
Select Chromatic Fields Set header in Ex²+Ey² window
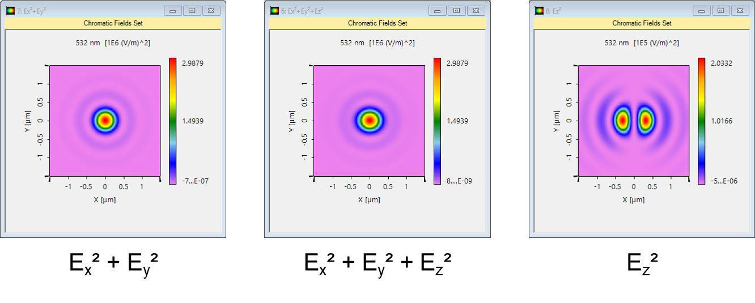click(x=113, y=23)
